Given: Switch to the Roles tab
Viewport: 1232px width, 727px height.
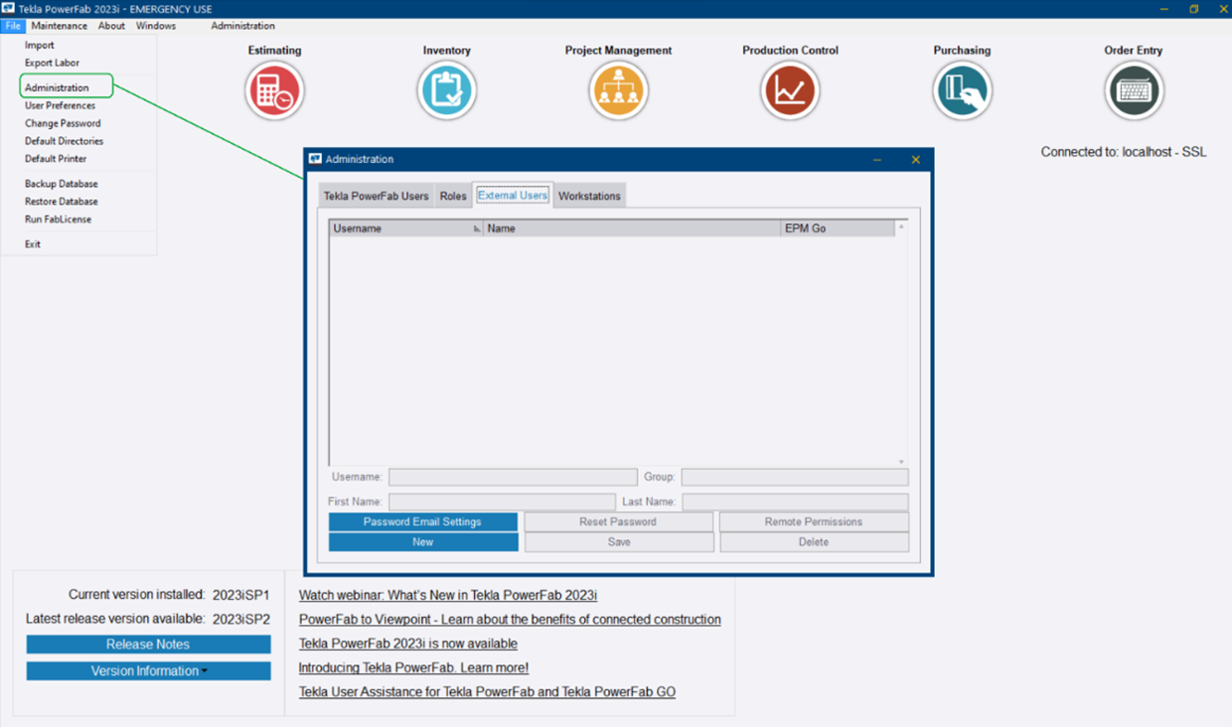Looking at the screenshot, I should tap(453, 196).
